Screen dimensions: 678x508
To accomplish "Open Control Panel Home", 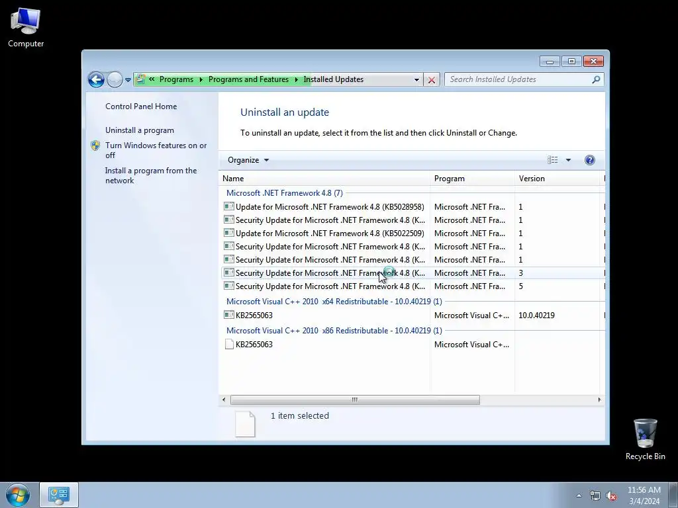I will [141, 106].
